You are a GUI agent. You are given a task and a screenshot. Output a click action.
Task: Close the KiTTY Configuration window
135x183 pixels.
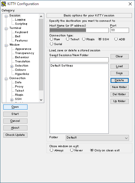pyautogui.click(x=130, y=4)
